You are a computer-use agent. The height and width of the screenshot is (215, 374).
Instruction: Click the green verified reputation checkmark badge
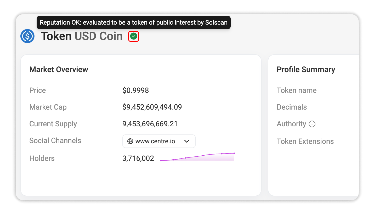pos(134,36)
